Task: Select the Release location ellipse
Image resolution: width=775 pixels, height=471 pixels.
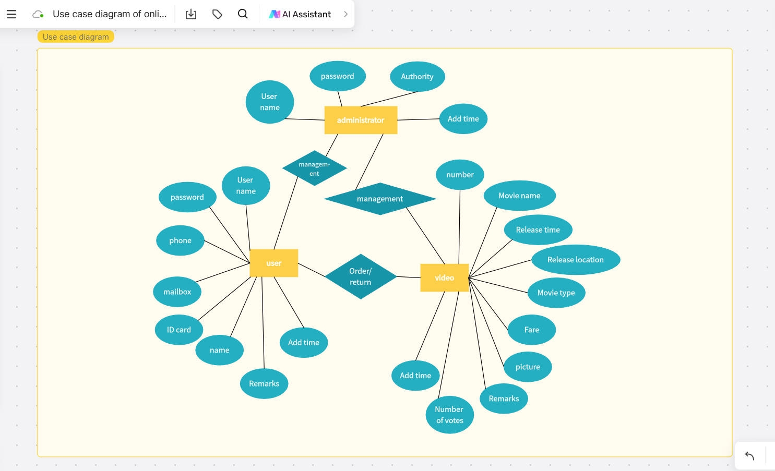Action: 575,260
